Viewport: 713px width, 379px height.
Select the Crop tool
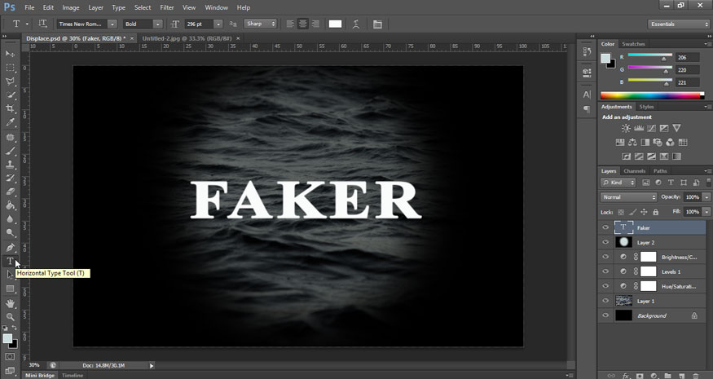(x=10, y=108)
